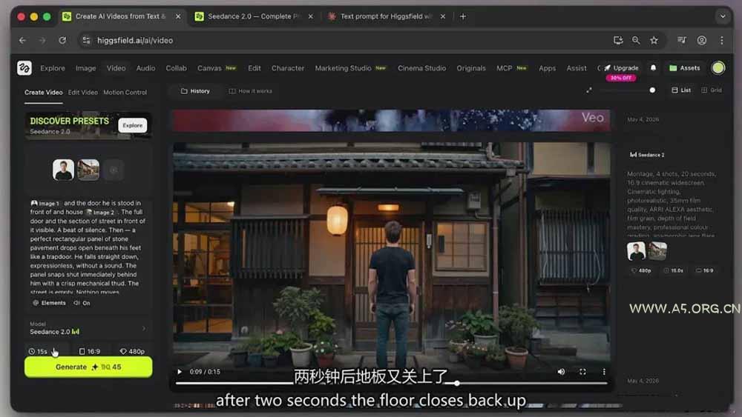
Task: Click the browser forward arrow
Action: pyautogui.click(x=42, y=41)
